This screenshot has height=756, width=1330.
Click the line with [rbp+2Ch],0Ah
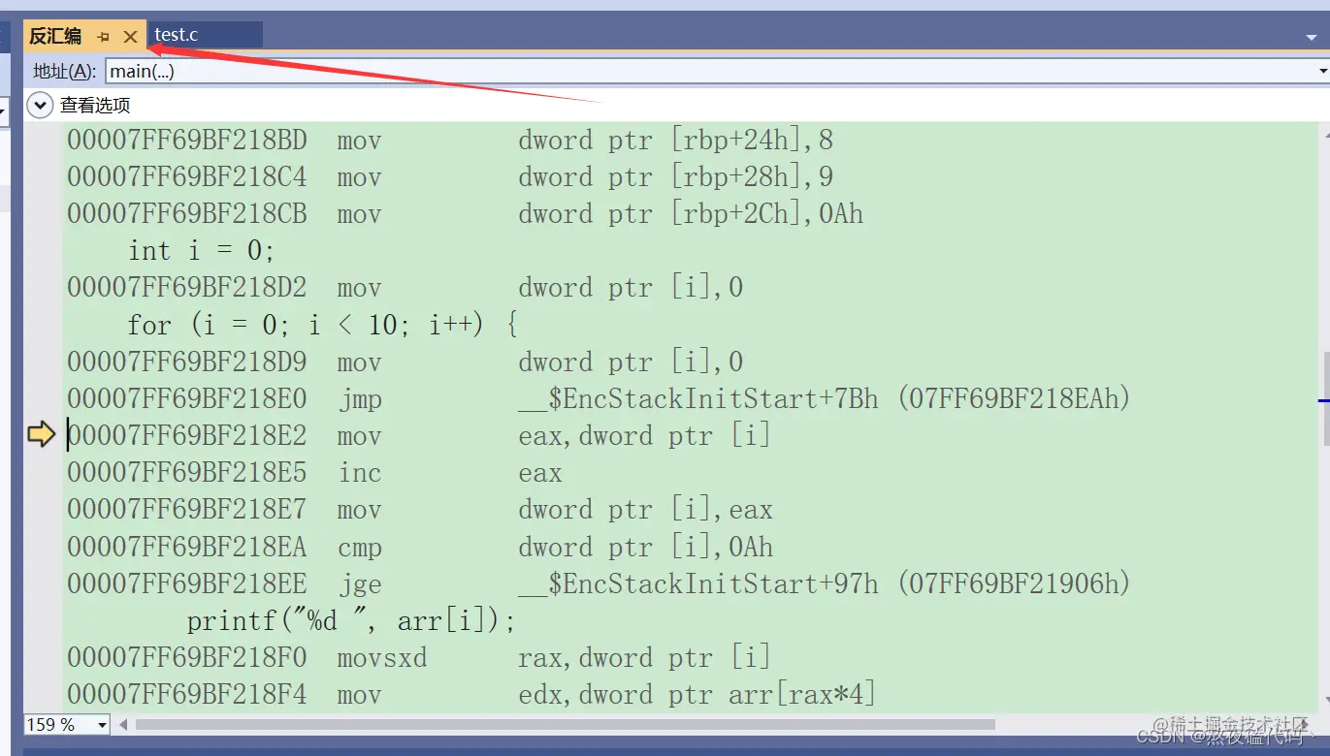click(465, 214)
